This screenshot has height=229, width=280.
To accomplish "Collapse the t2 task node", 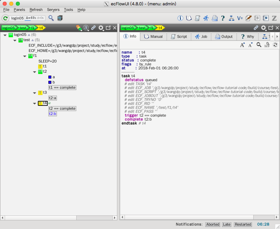I will [35, 72].
